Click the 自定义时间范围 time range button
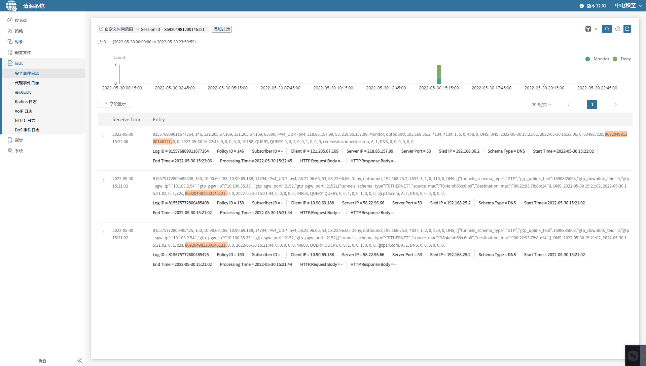The image size is (646, 366). [116, 29]
